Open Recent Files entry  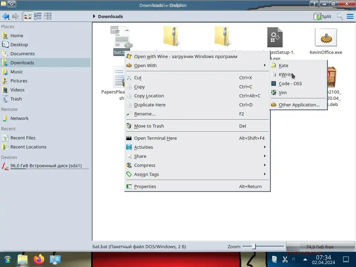(x=46, y=138)
